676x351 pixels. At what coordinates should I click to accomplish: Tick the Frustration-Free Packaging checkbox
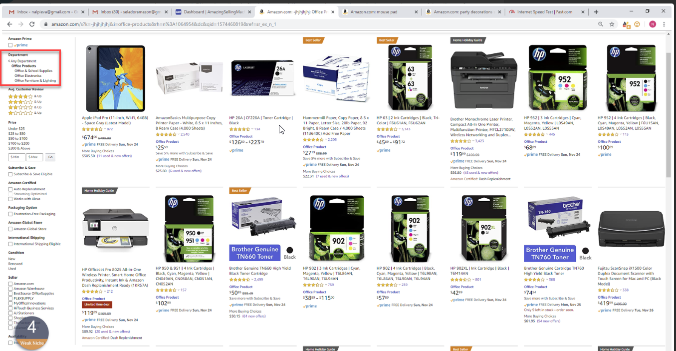pyautogui.click(x=10, y=214)
